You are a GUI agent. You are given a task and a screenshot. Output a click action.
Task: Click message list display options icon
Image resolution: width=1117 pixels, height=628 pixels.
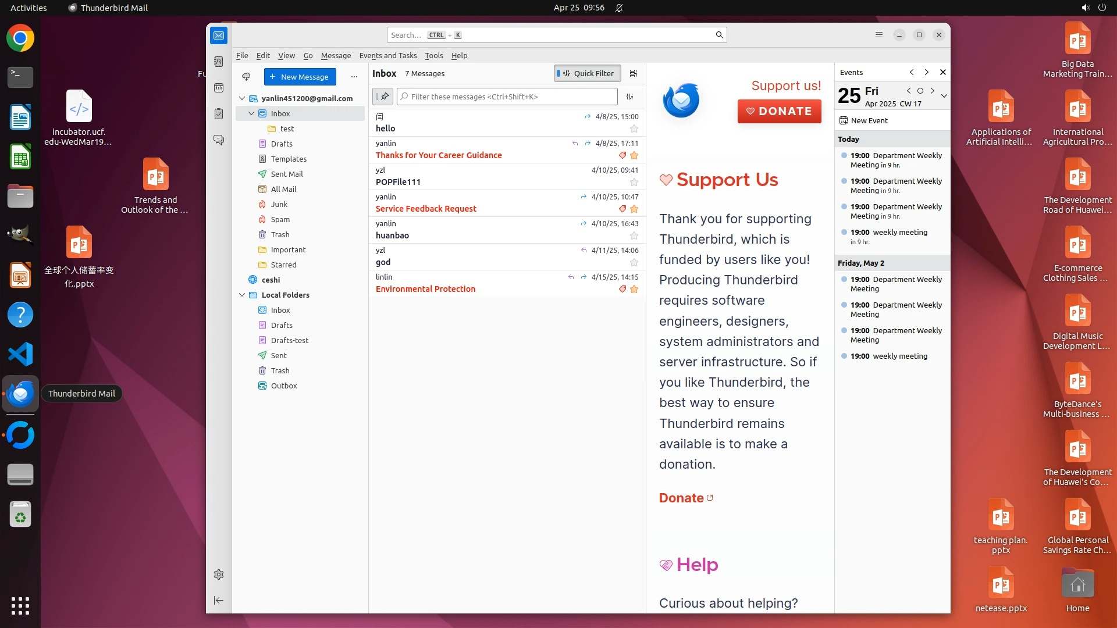tap(634, 73)
